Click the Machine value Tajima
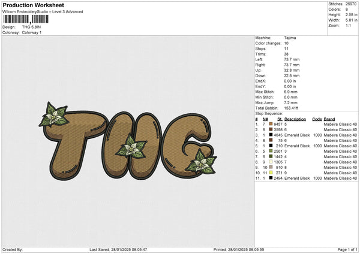 click(x=290, y=38)
